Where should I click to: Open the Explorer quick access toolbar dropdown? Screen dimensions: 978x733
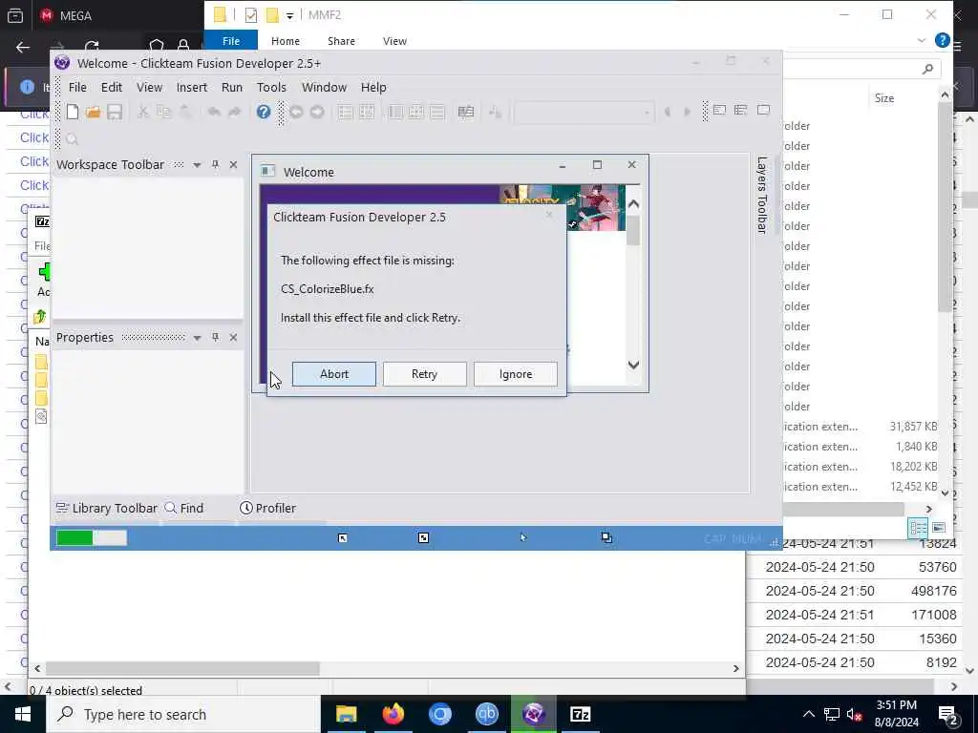tap(289, 15)
